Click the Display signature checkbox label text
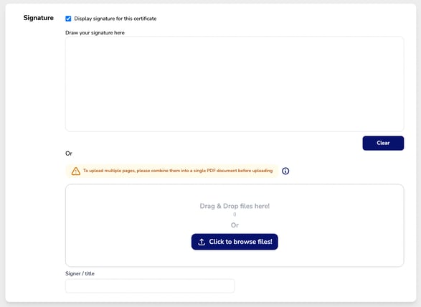 click(115, 19)
